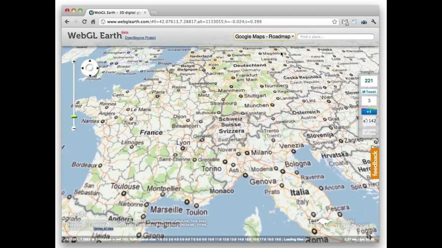The height and width of the screenshot is (248, 442).
Task: Click the Stuttgart label on the map
Action: [255, 95]
